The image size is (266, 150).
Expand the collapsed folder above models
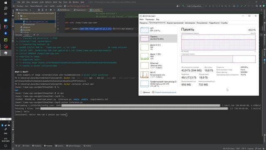point(19,16)
